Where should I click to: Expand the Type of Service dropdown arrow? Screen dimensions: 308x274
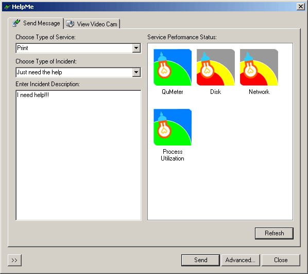pyautogui.click(x=136, y=48)
